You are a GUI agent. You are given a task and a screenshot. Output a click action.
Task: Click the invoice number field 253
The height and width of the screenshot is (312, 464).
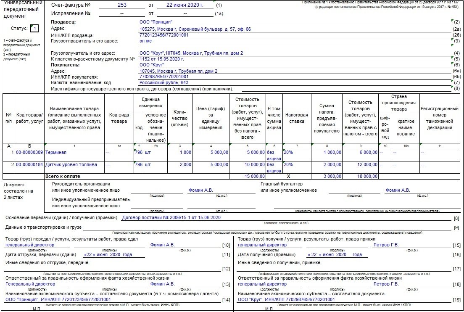point(121,5)
